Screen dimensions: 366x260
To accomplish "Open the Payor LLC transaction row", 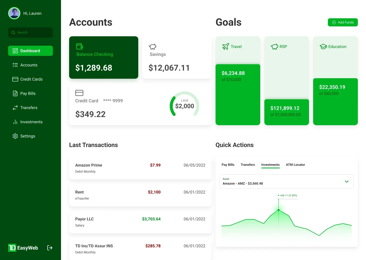I will point(140,222).
